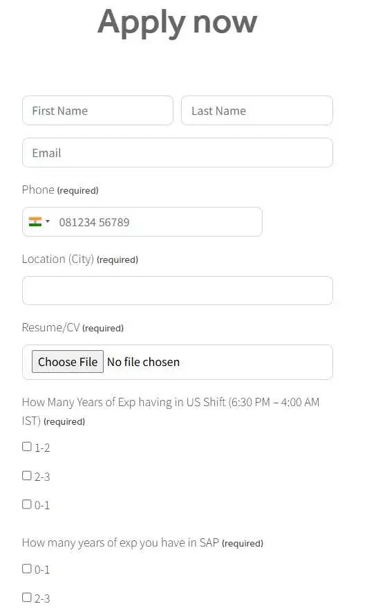Click the Choose File button
367x613 pixels.
tap(68, 362)
